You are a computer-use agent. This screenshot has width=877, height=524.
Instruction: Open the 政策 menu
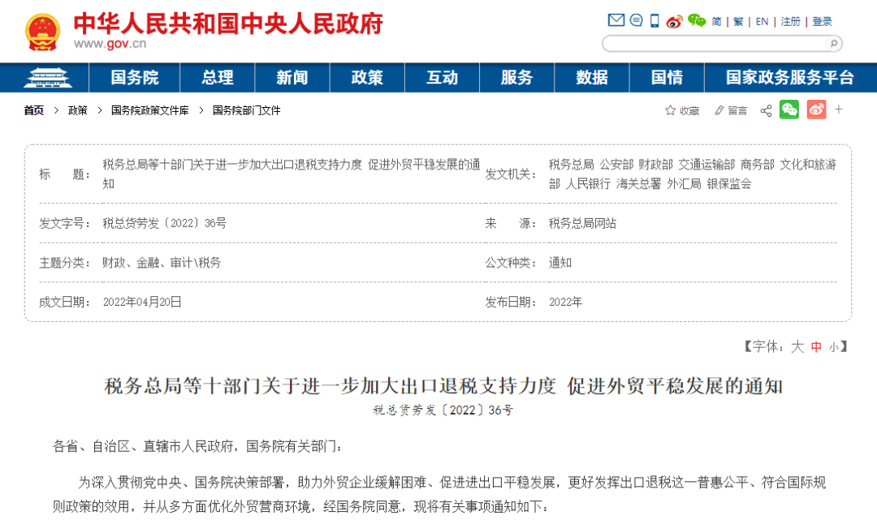tap(367, 78)
